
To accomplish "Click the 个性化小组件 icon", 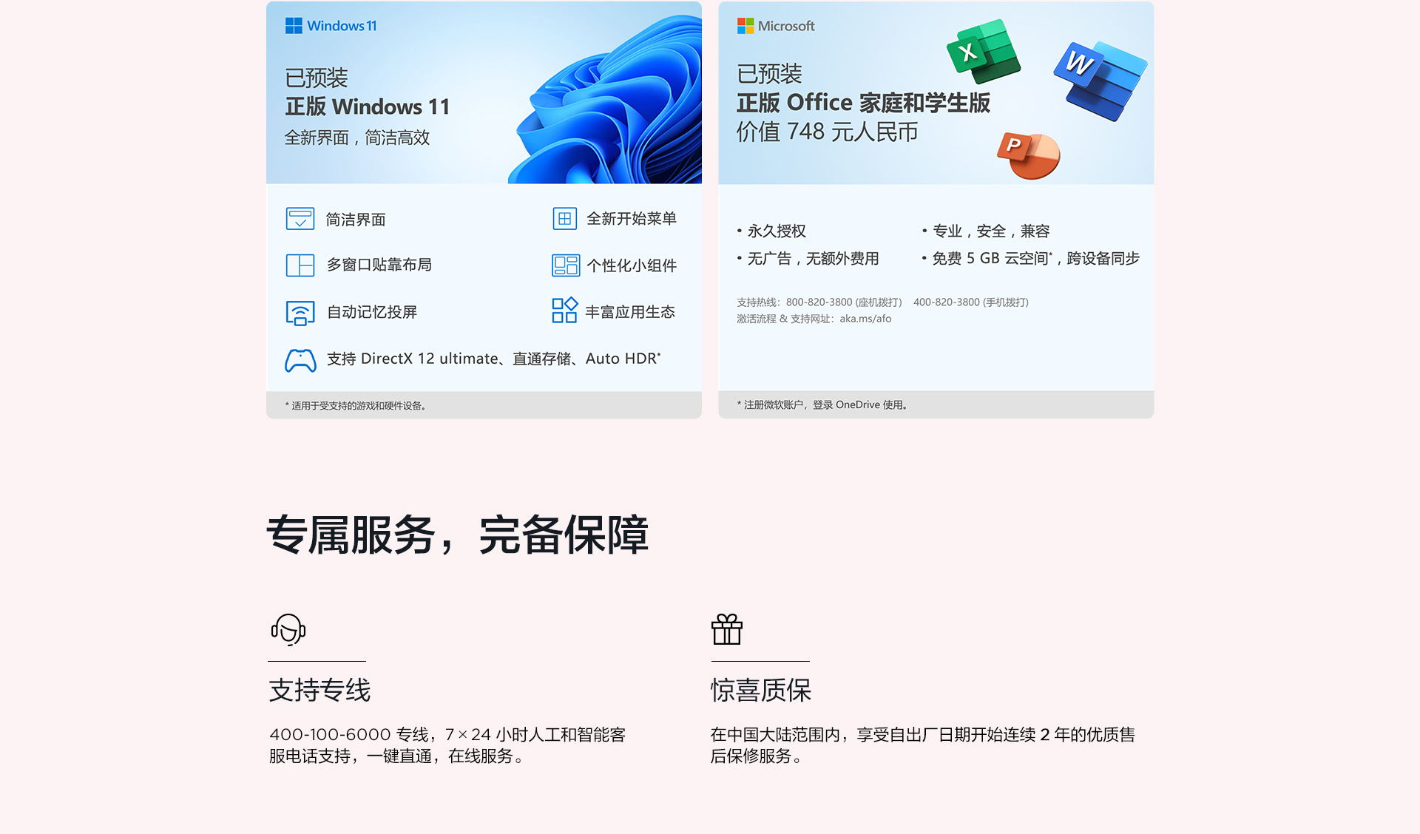I will (566, 265).
